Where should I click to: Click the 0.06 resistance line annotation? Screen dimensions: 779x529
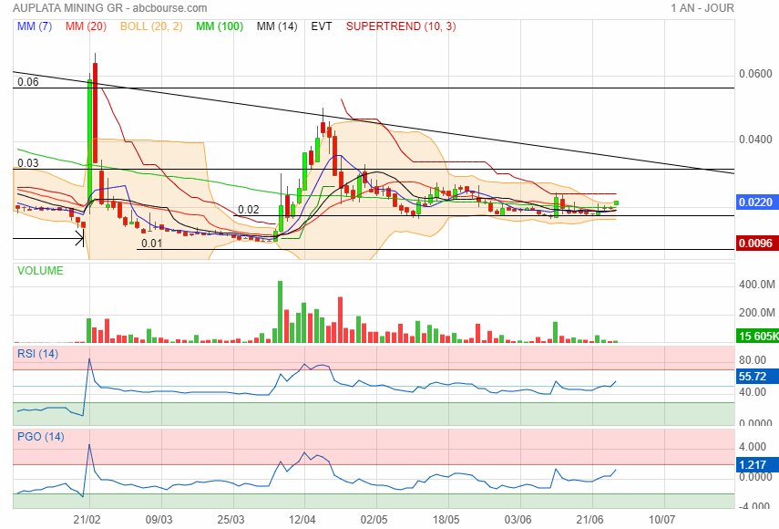pyautogui.click(x=27, y=82)
